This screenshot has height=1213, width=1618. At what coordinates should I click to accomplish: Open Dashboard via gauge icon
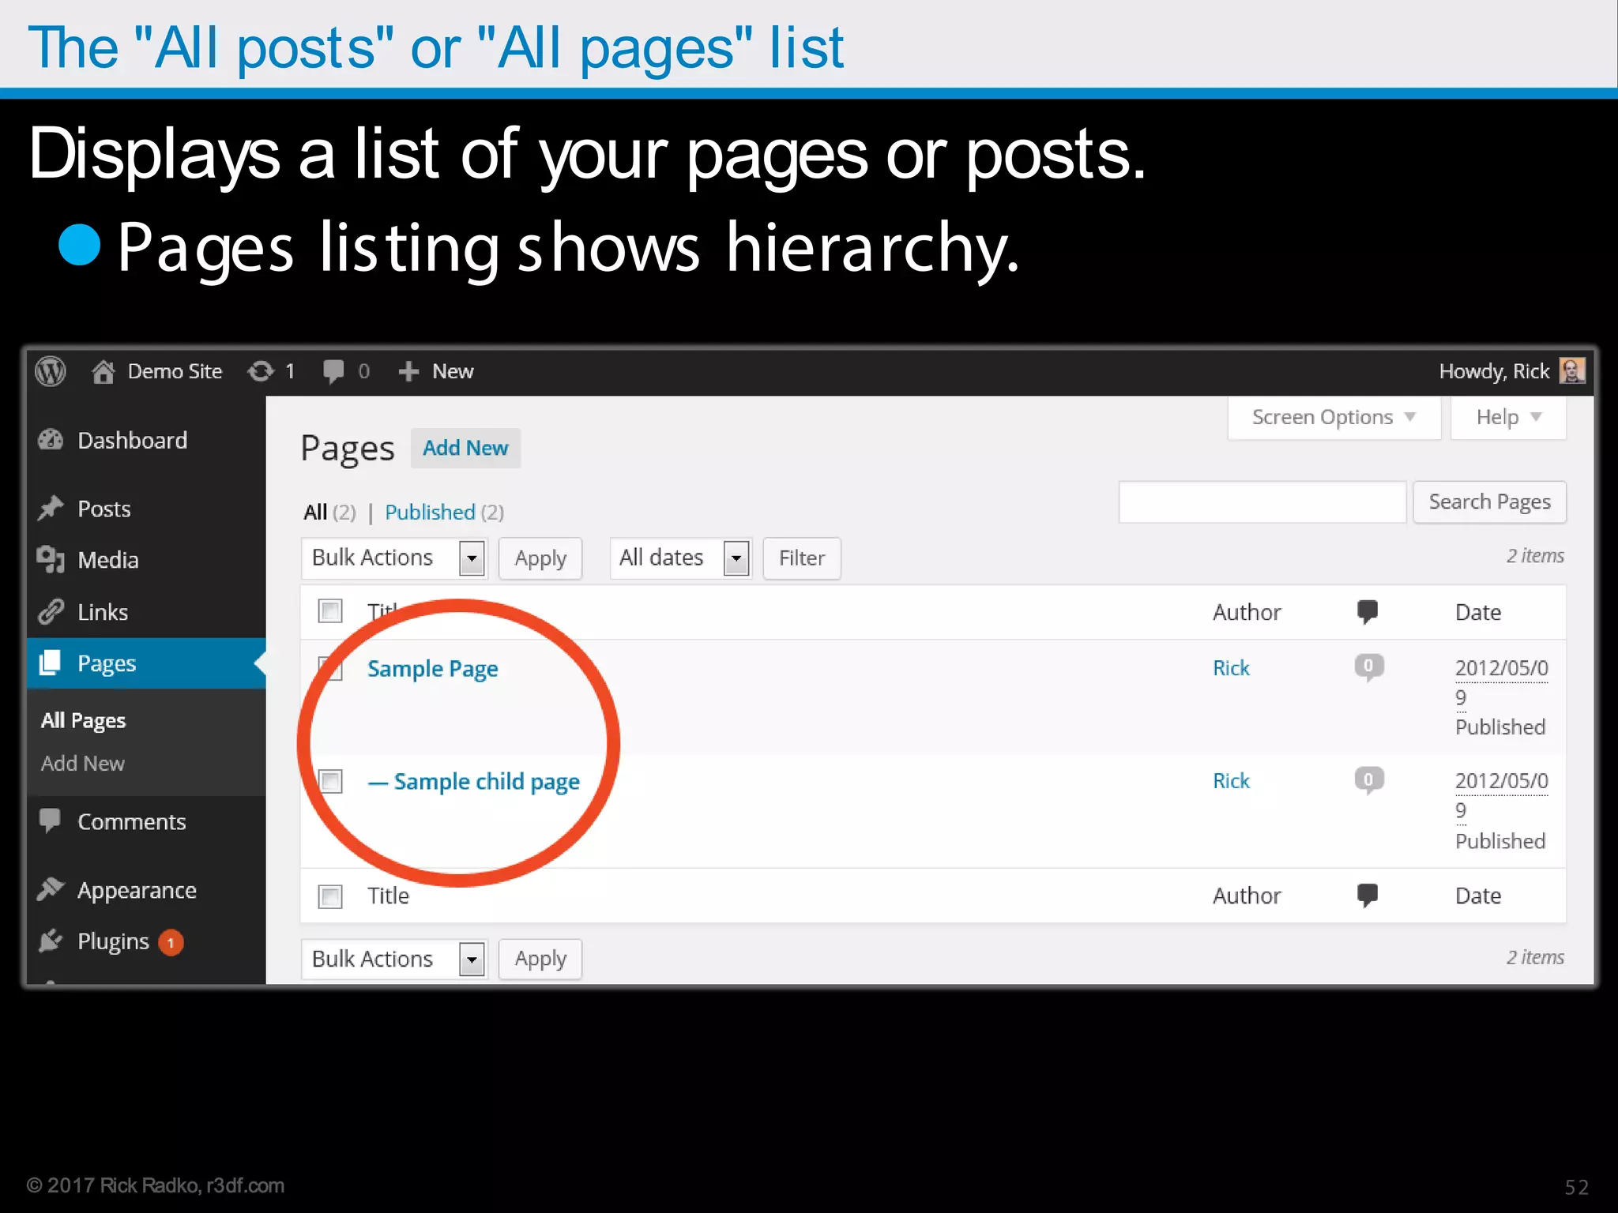pyautogui.click(x=51, y=440)
